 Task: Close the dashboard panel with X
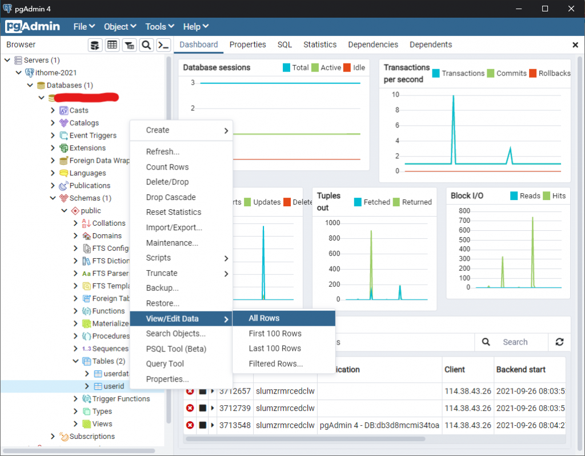[x=575, y=45]
